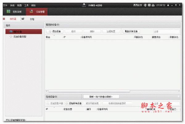Screen dimensions: 185x124
Task: Click the 组织 organization panel header
Action: (x=8, y=25)
